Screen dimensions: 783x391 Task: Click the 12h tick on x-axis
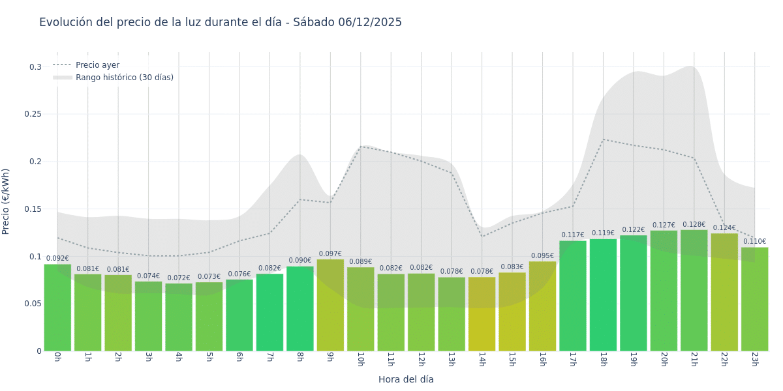(x=421, y=360)
